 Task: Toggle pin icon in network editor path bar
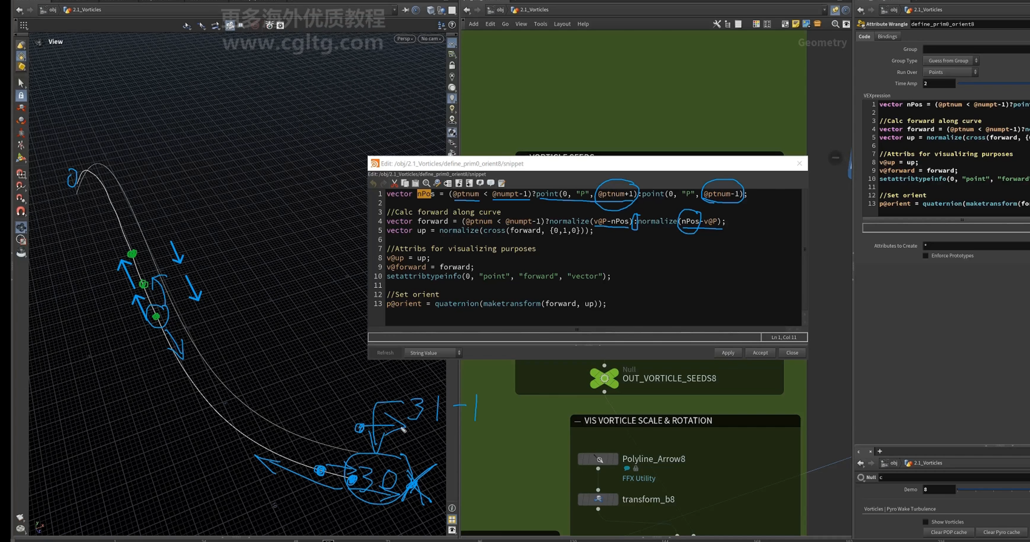tap(835, 10)
